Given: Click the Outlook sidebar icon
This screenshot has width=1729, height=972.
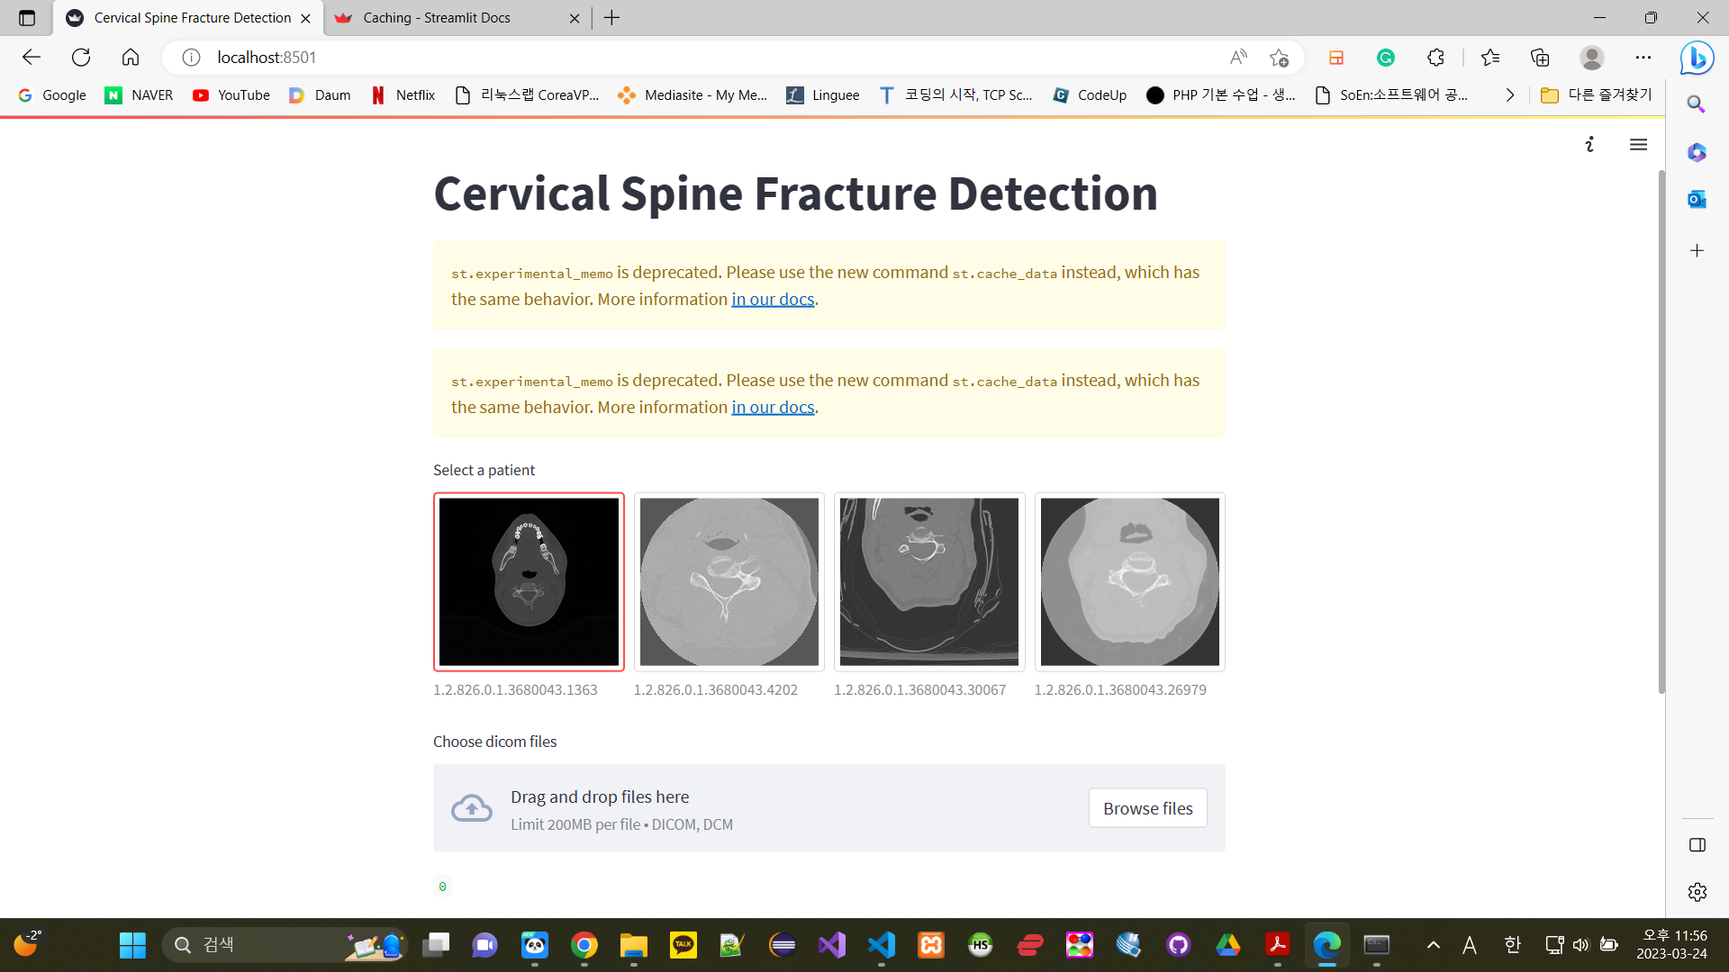Looking at the screenshot, I should point(1697,200).
